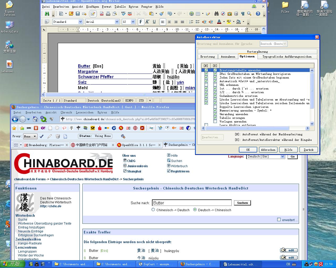Uncheck [N] Gedankenstriche ersetzen
The image size is (336, 268).
(x=206, y=96)
